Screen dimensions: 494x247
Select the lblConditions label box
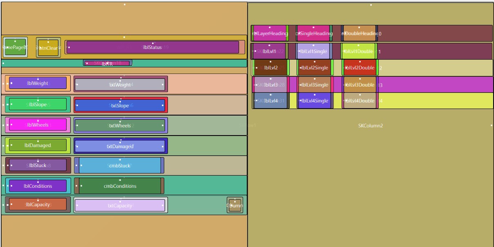[x=38, y=186]
